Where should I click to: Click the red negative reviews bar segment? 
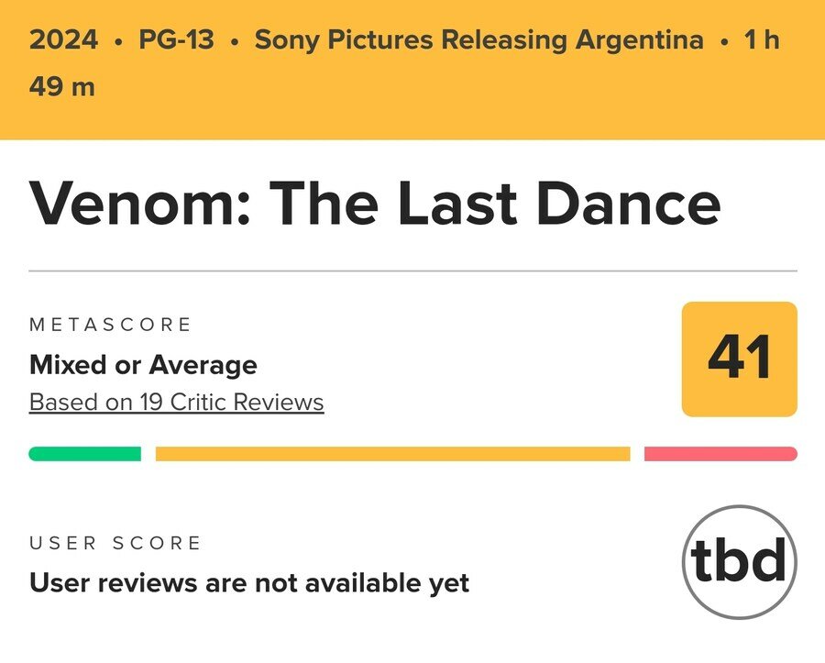(720, 454)
